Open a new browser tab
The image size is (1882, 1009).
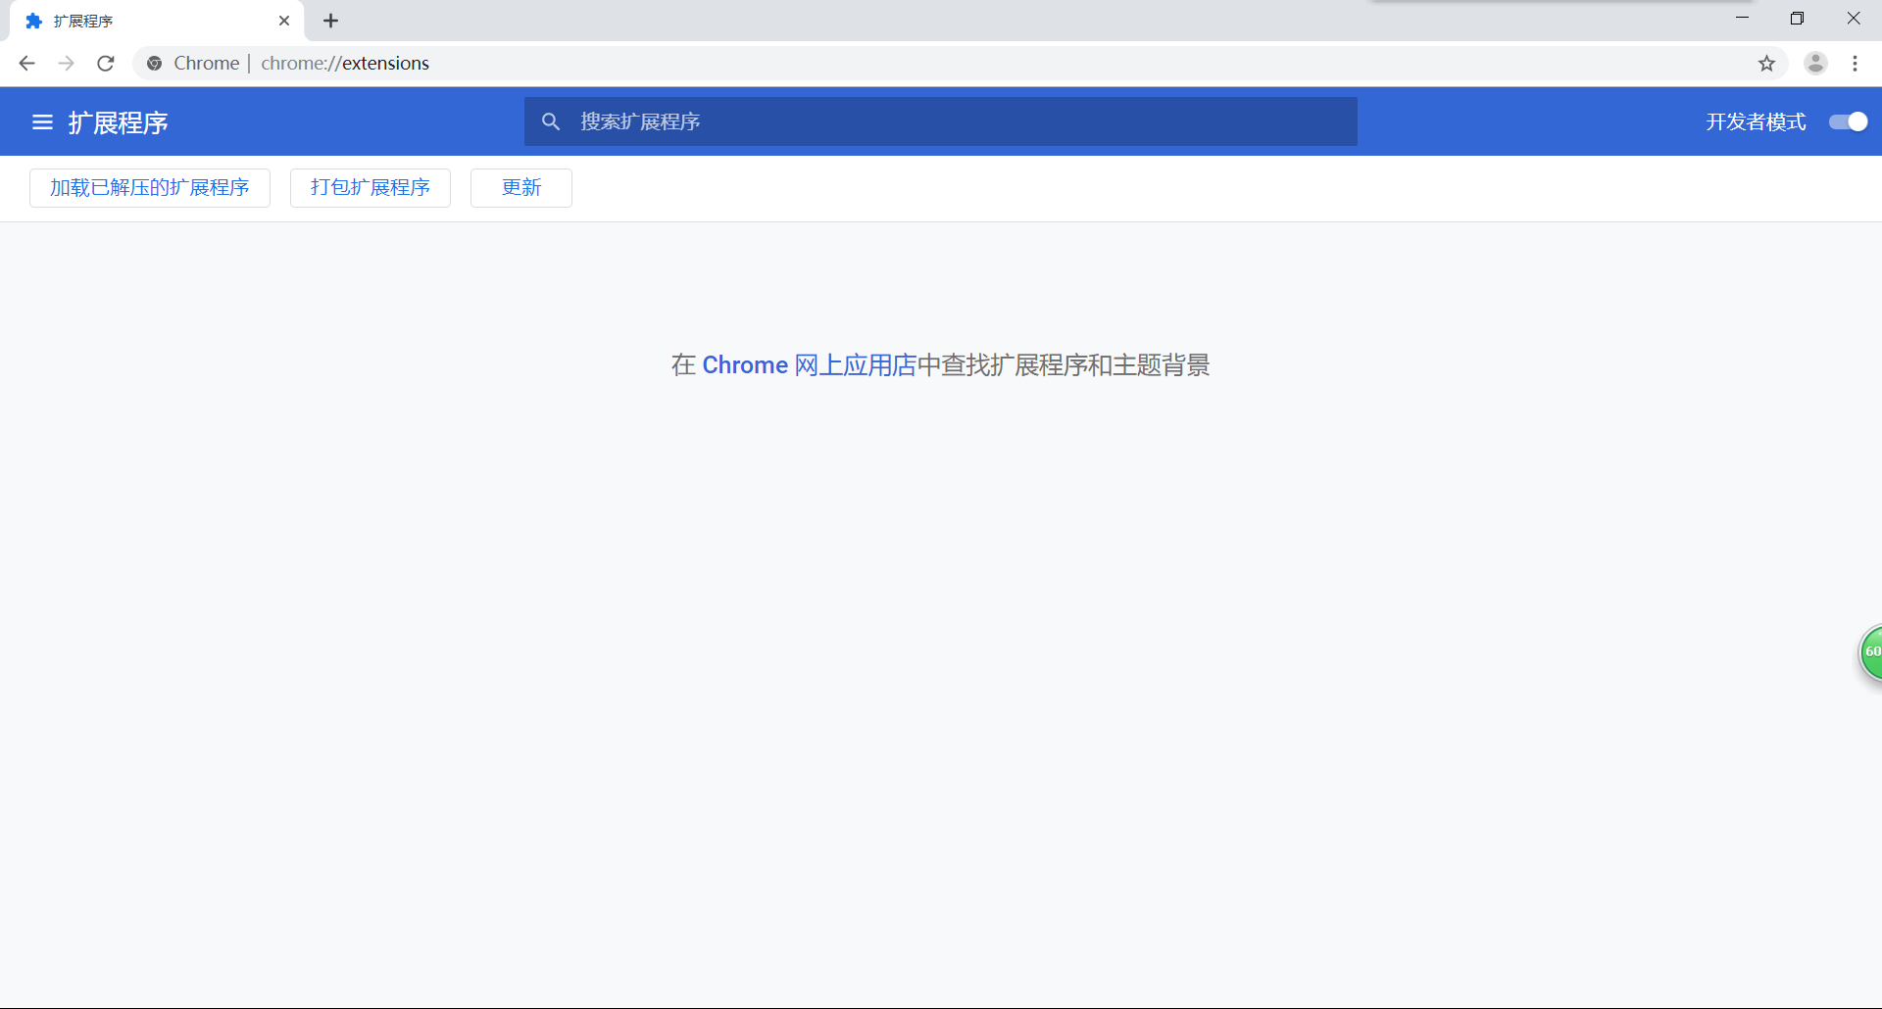330,21
